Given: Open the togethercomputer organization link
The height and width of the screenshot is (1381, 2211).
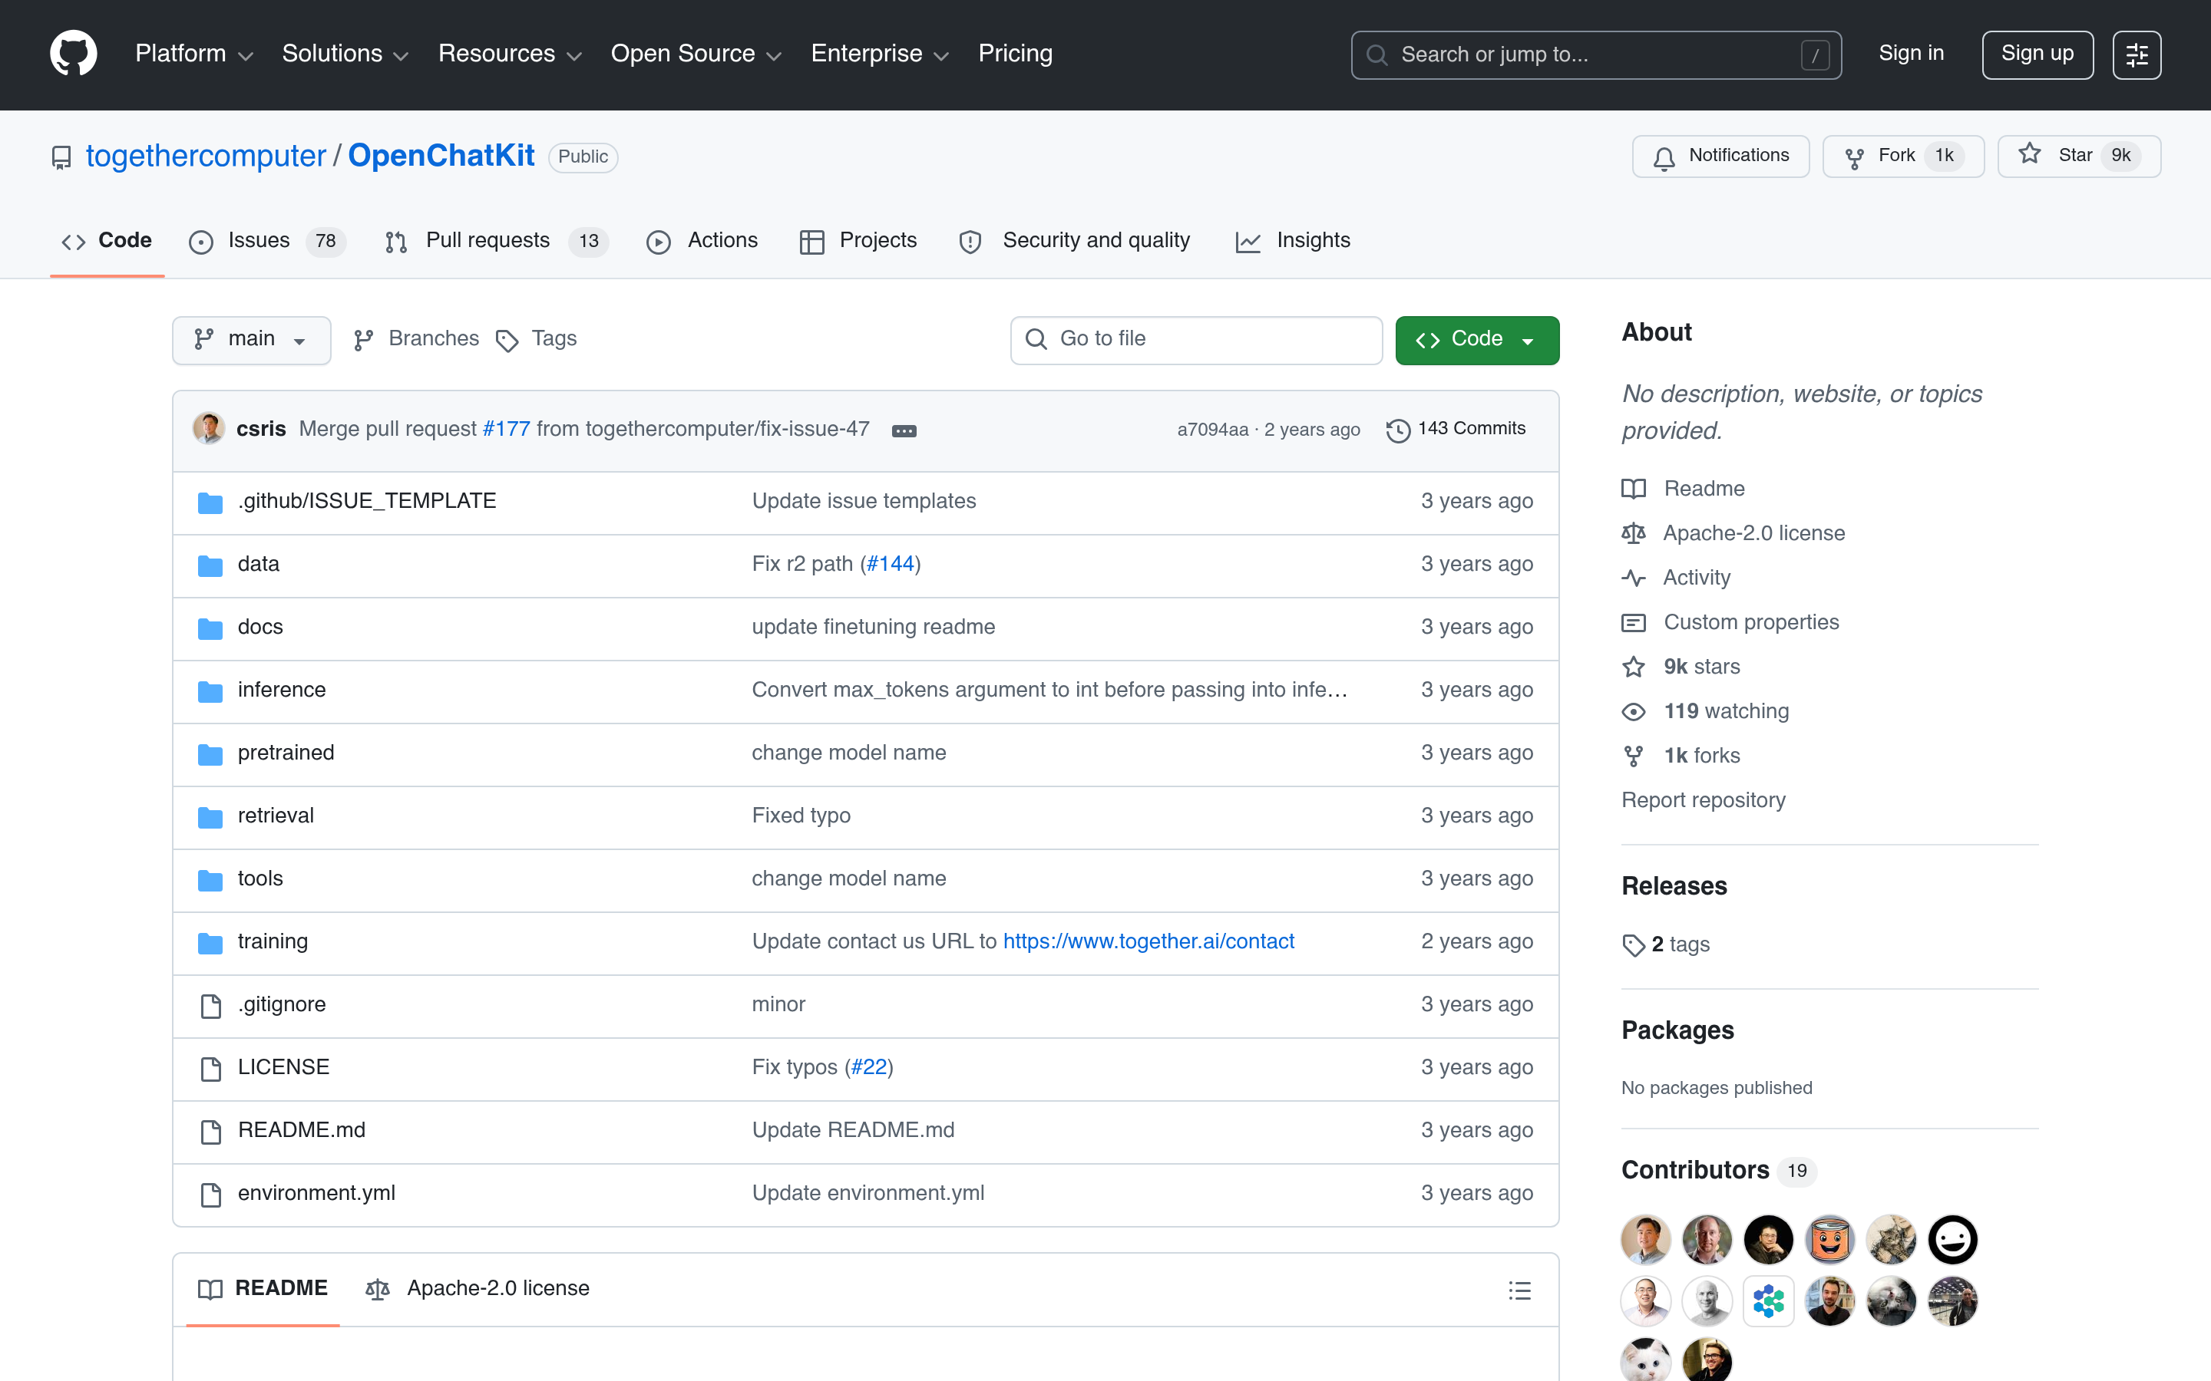Looking at the screenshot, I should (x=206, y=157).
